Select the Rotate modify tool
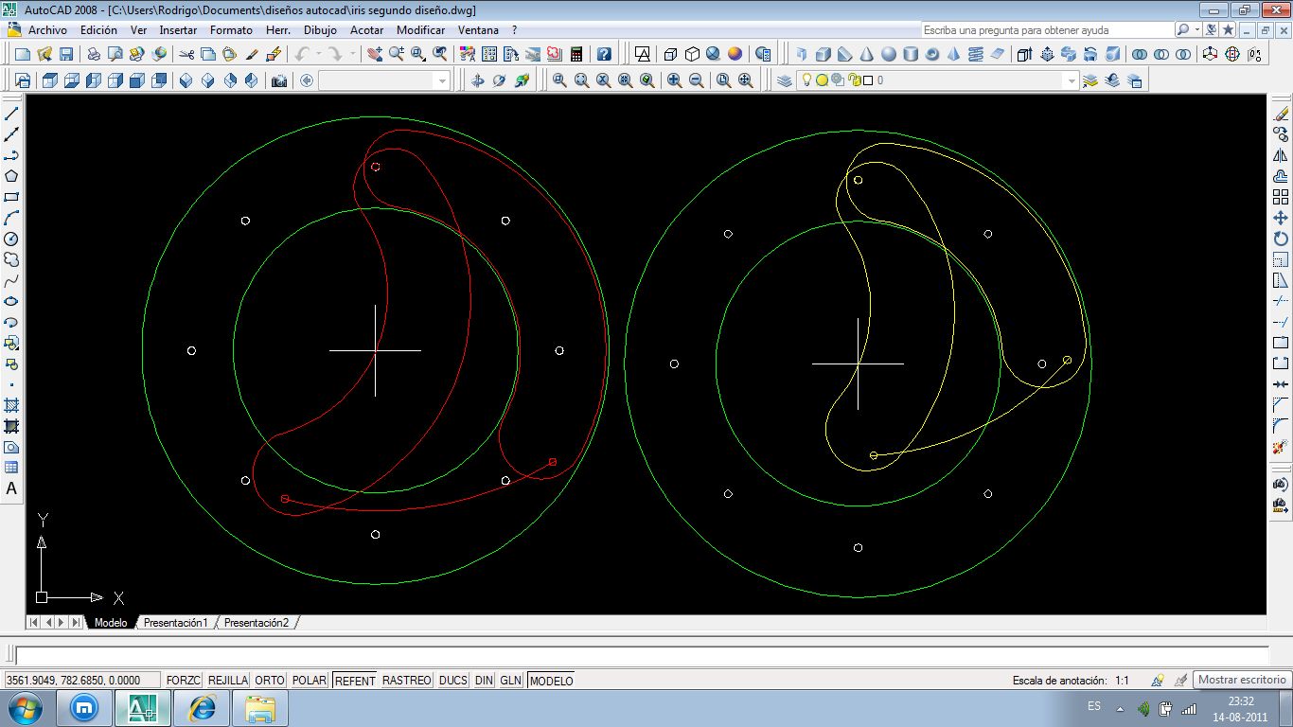The height and width of the screenshot is (727, 1293). tap(1281, 239)
